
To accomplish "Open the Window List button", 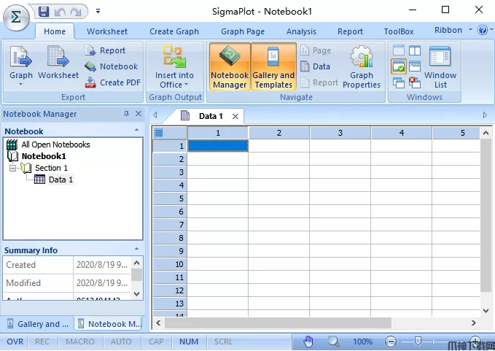I will (440, 66).
